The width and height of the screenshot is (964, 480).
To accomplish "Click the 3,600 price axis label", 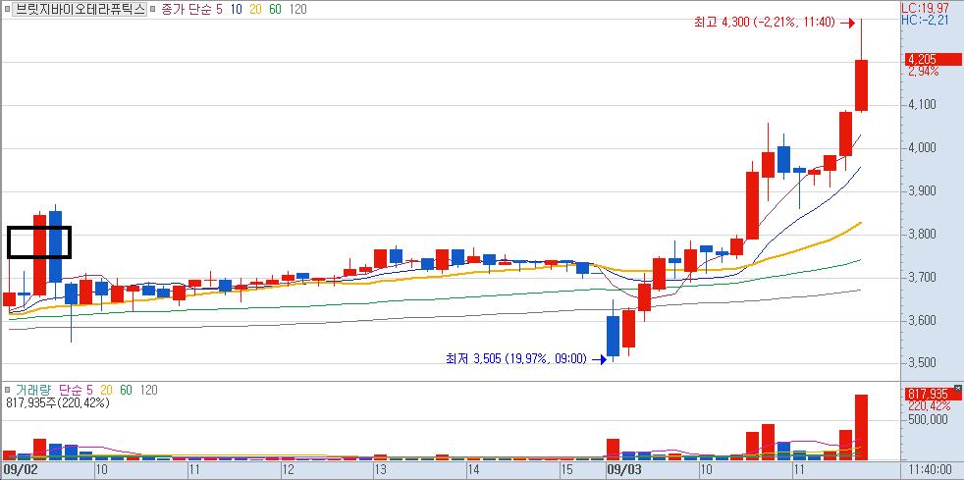I will click(922, 321).
